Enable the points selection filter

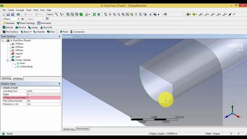click(x=68, y=15)
